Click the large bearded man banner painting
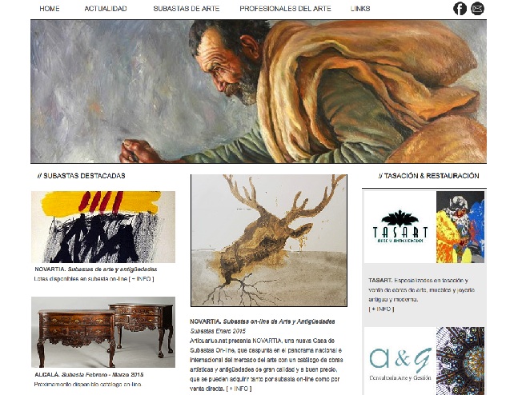The image size is (514, 395). [x=259, y=92]
